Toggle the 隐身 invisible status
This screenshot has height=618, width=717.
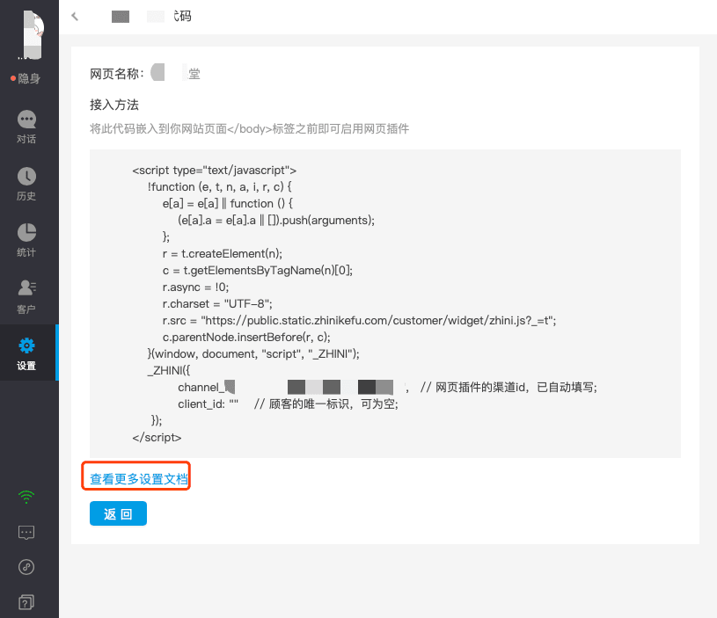point(26,78)
